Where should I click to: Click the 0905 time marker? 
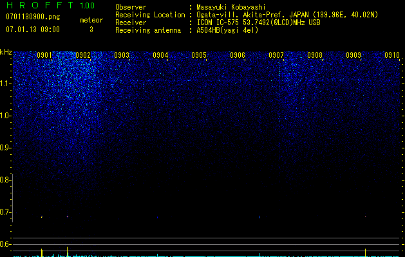[199, 55]
